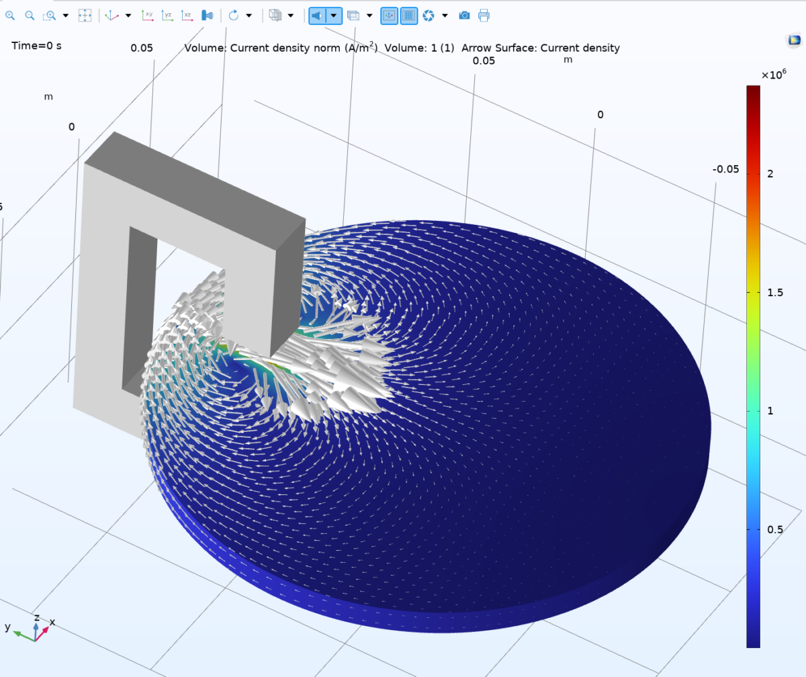806x677 pixels.
Task: Select the Zoom Box tool
Action: (x=50, y=15)
